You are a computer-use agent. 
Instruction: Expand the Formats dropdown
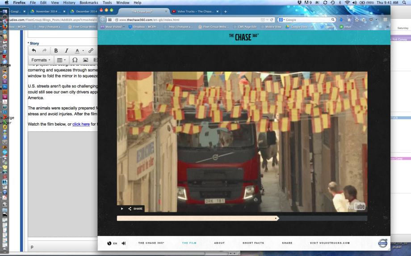[41, 60]
